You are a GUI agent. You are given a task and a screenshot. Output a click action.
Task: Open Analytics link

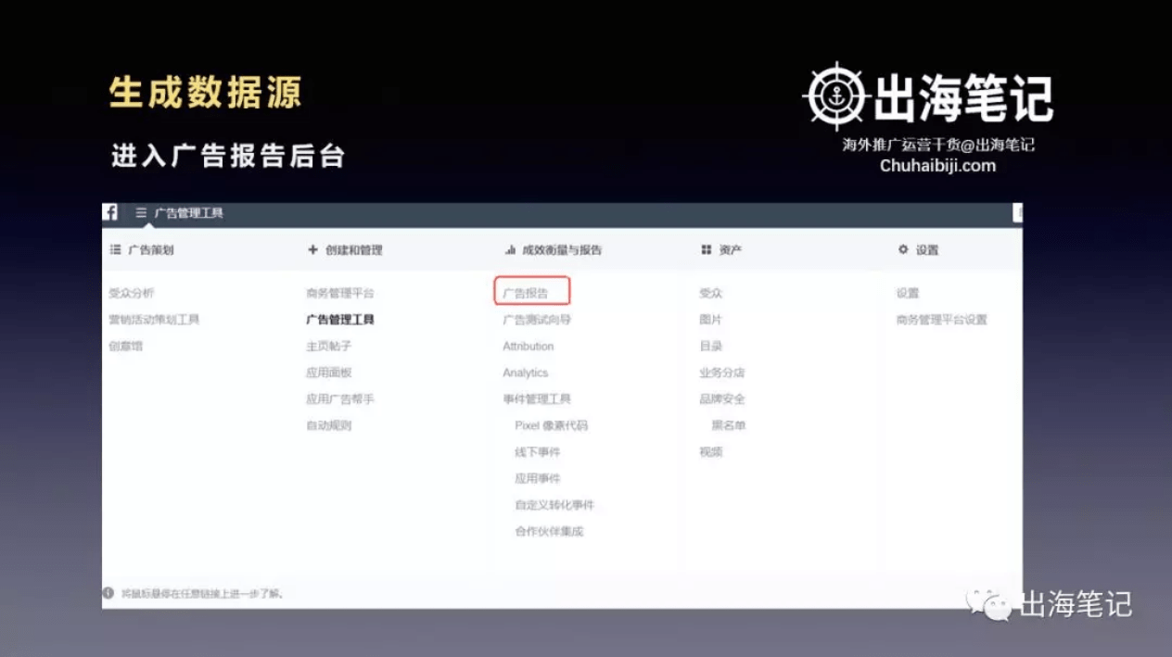526,373
